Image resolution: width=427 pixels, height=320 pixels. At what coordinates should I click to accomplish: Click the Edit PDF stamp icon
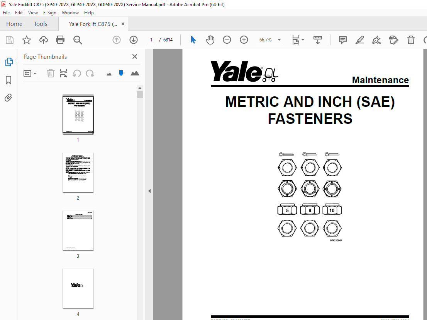[394, 40]
